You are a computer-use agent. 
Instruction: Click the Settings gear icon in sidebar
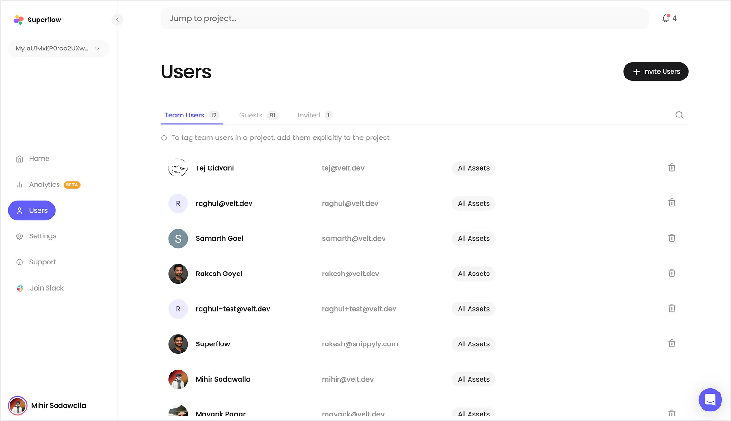[19, 236]
